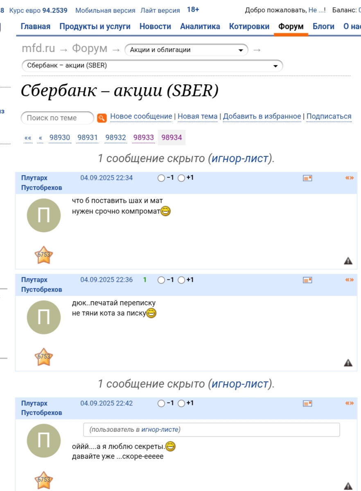Open the Акции и облигации dropdown
Viewport: 361px width, 491px height.
[x=186, y=50]
